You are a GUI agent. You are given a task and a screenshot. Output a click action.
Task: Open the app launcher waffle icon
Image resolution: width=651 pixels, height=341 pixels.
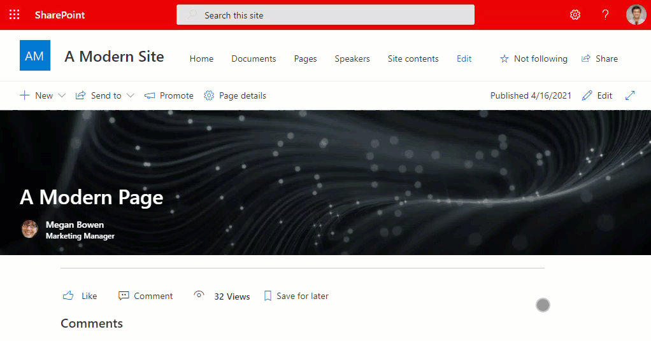(x=14, y=15)
